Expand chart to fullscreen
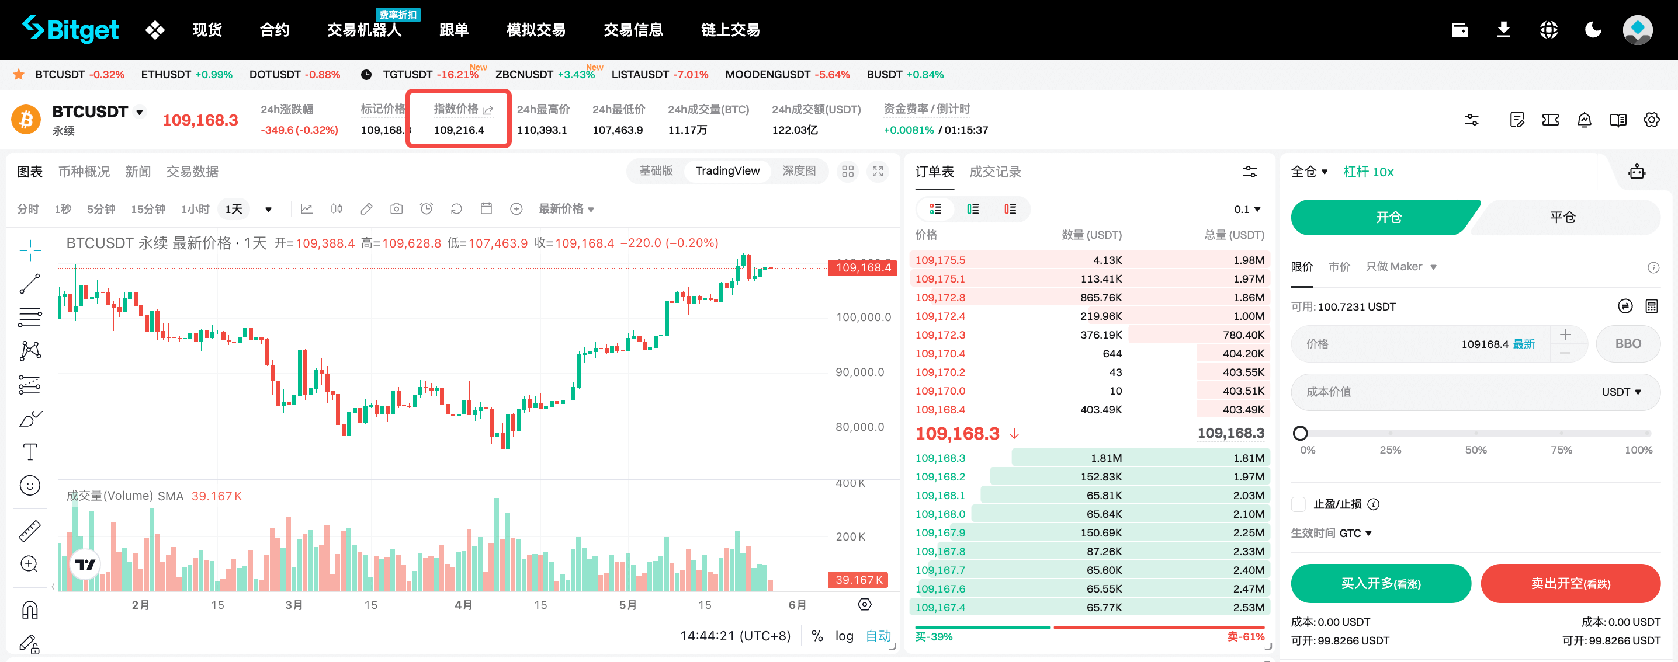The image size is (1678, 662). pyautogui.click(x=878, y=171)
